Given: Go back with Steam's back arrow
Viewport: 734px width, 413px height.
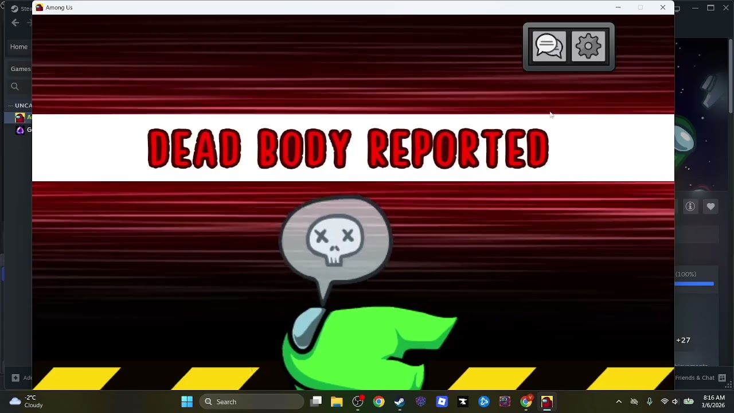Looking at the screenshot, I should (x=15, y=22).
